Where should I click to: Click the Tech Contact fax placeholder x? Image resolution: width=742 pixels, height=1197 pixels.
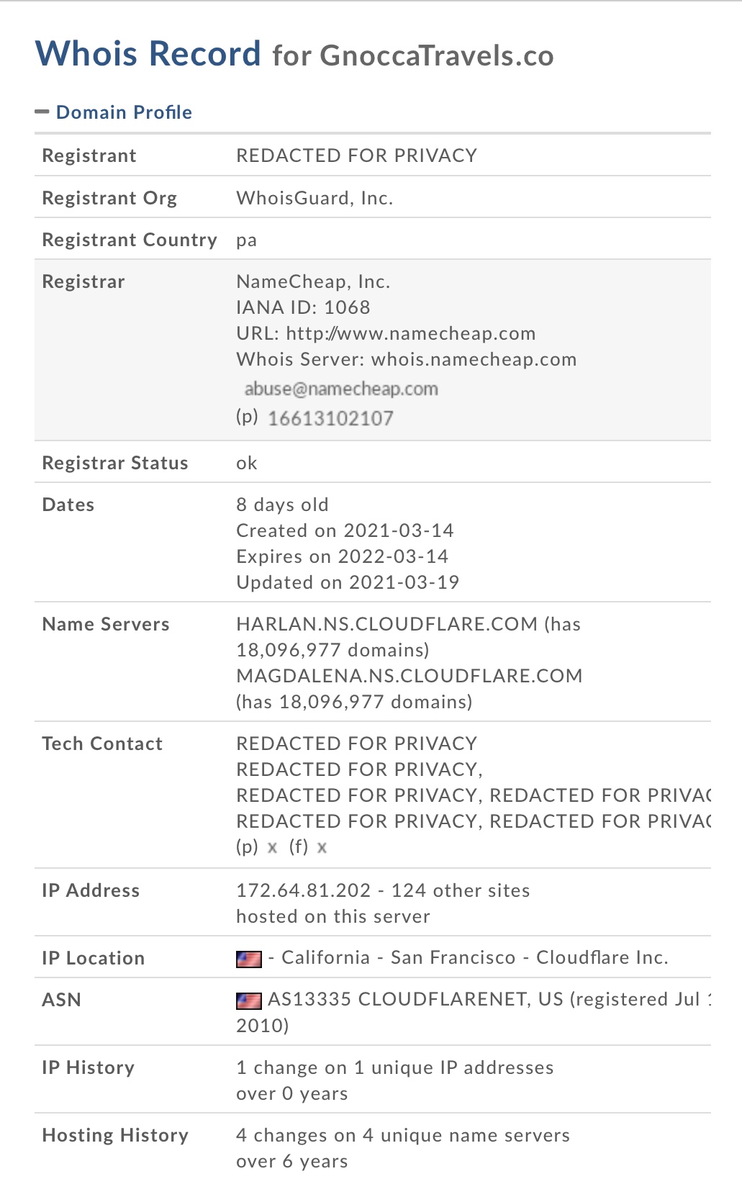tap(322, 848)
